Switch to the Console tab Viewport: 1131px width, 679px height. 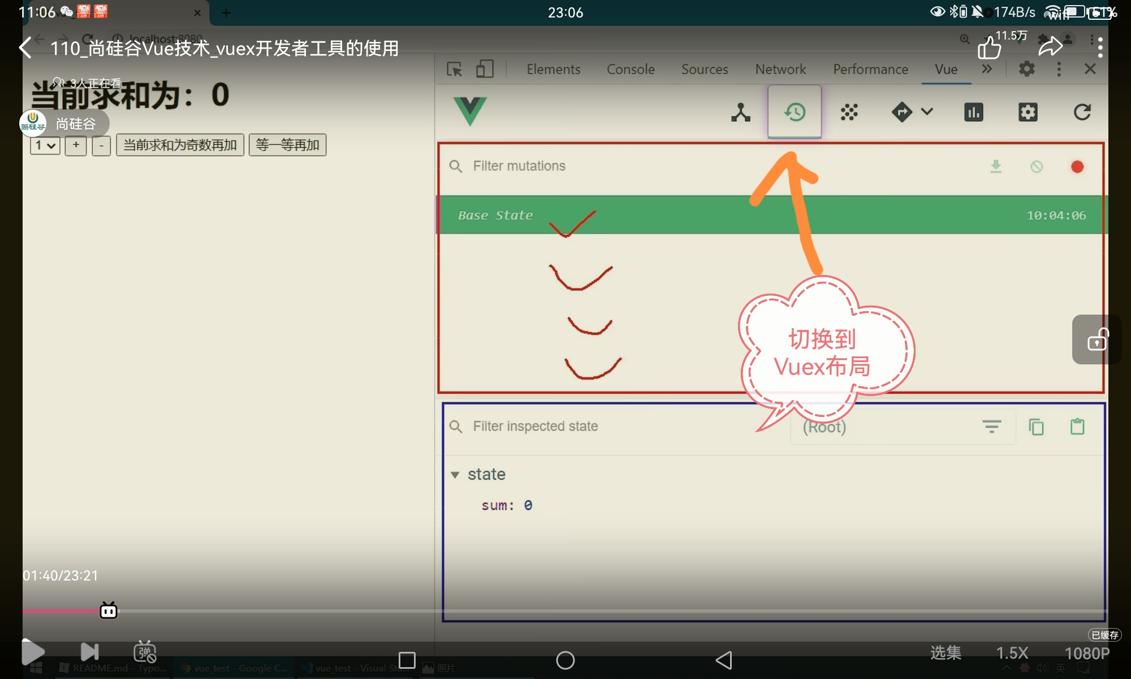(631, 69)
